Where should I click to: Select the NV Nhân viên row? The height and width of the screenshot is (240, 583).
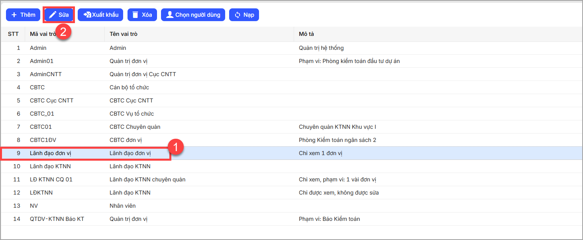tap(34, 206)
